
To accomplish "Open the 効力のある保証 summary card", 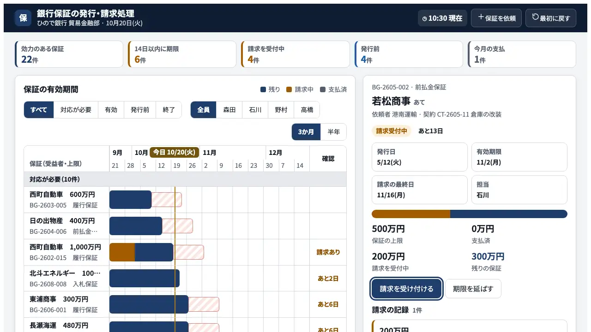I will (x=69, y=54).
